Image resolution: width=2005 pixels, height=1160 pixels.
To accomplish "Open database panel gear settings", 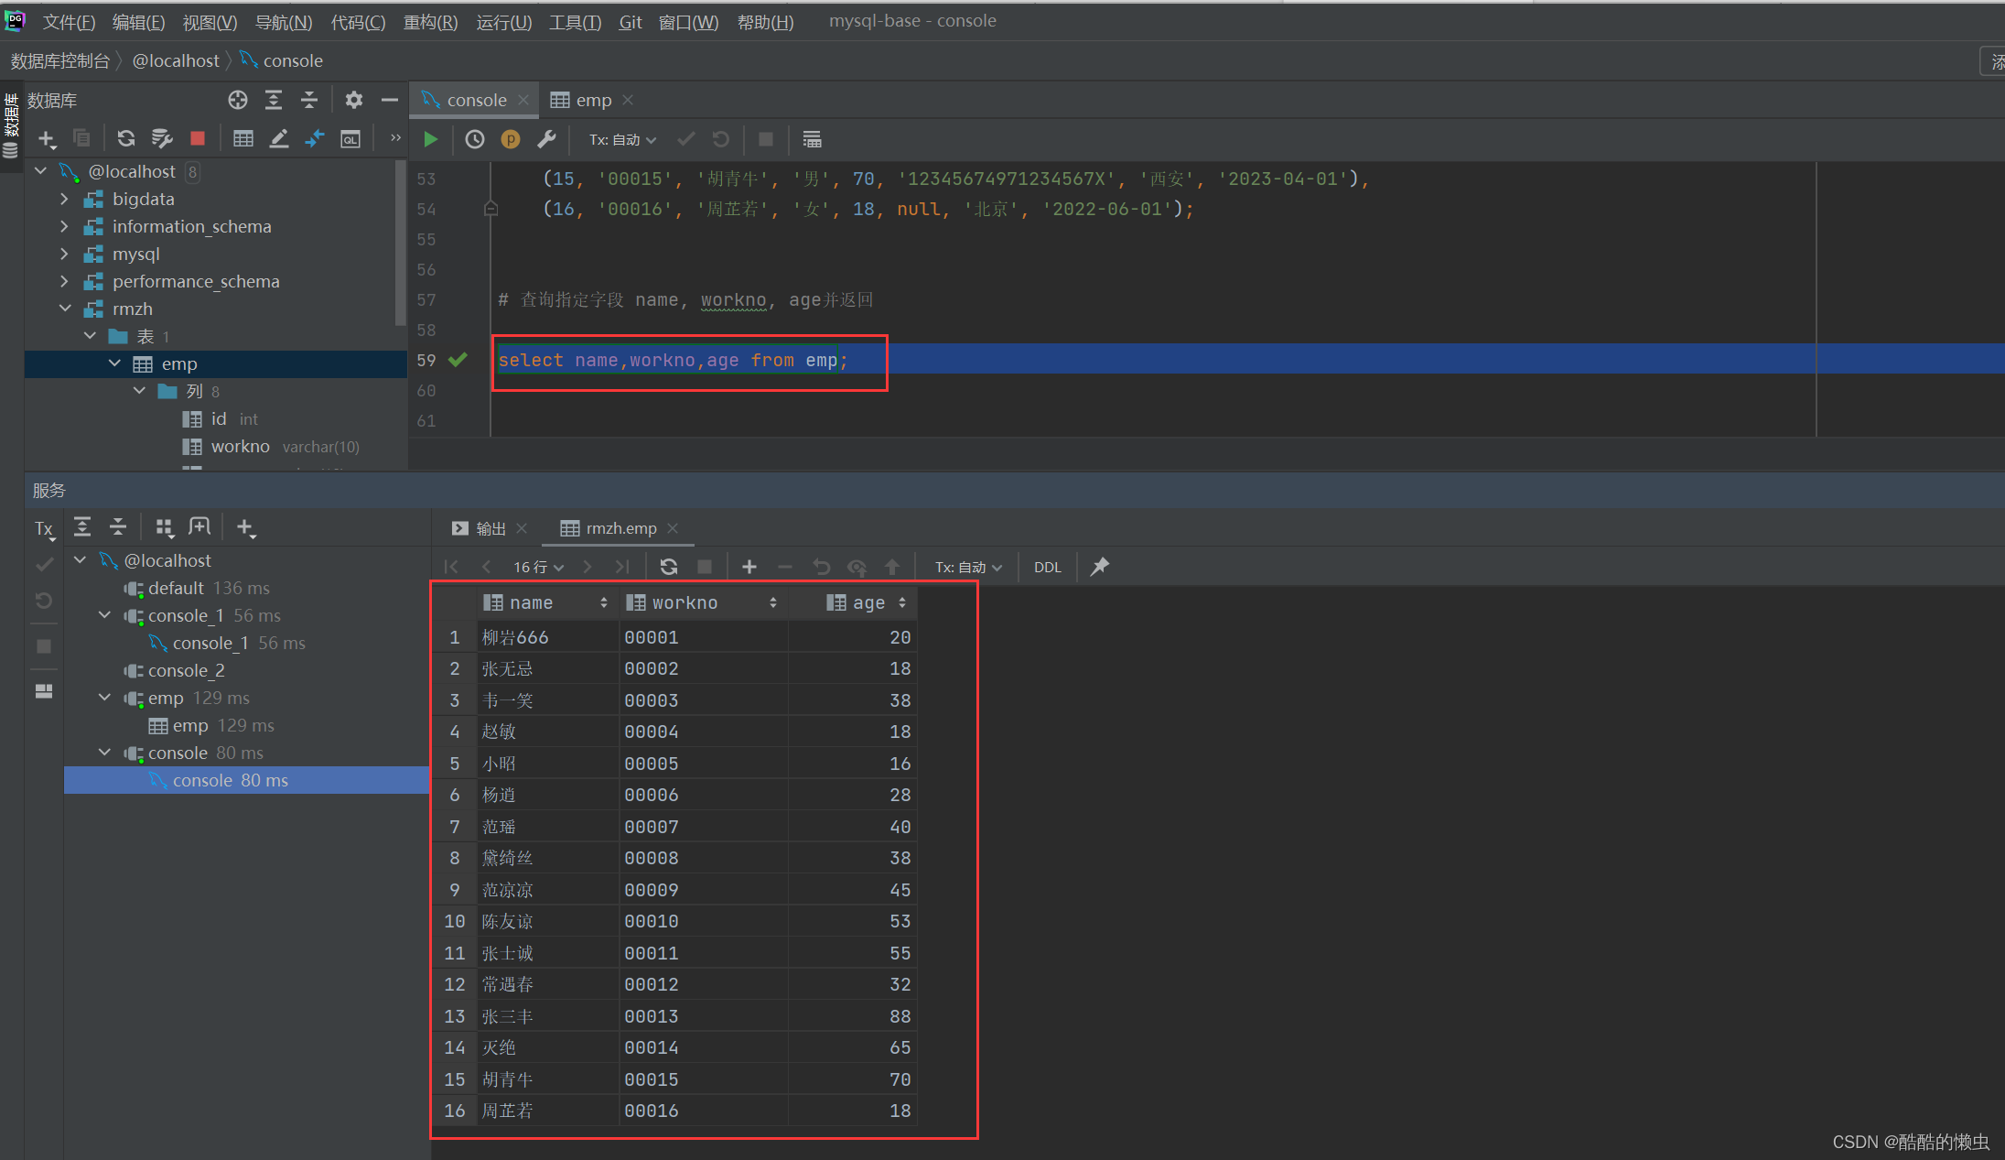I will (353, 100).
